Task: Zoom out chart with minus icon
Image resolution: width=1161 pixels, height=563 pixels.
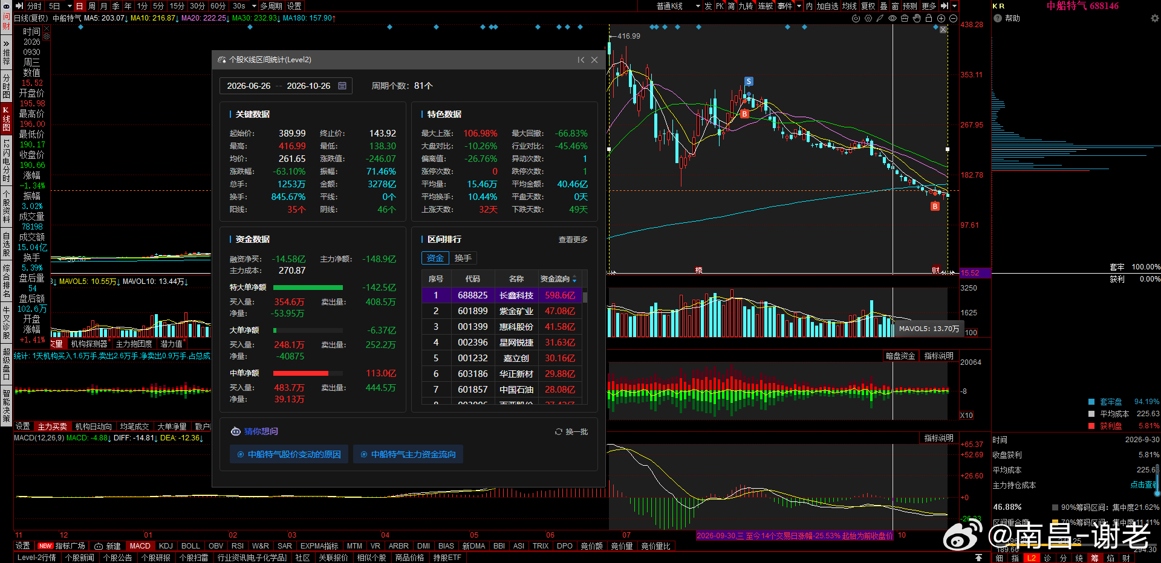Action: pos(953,18)
